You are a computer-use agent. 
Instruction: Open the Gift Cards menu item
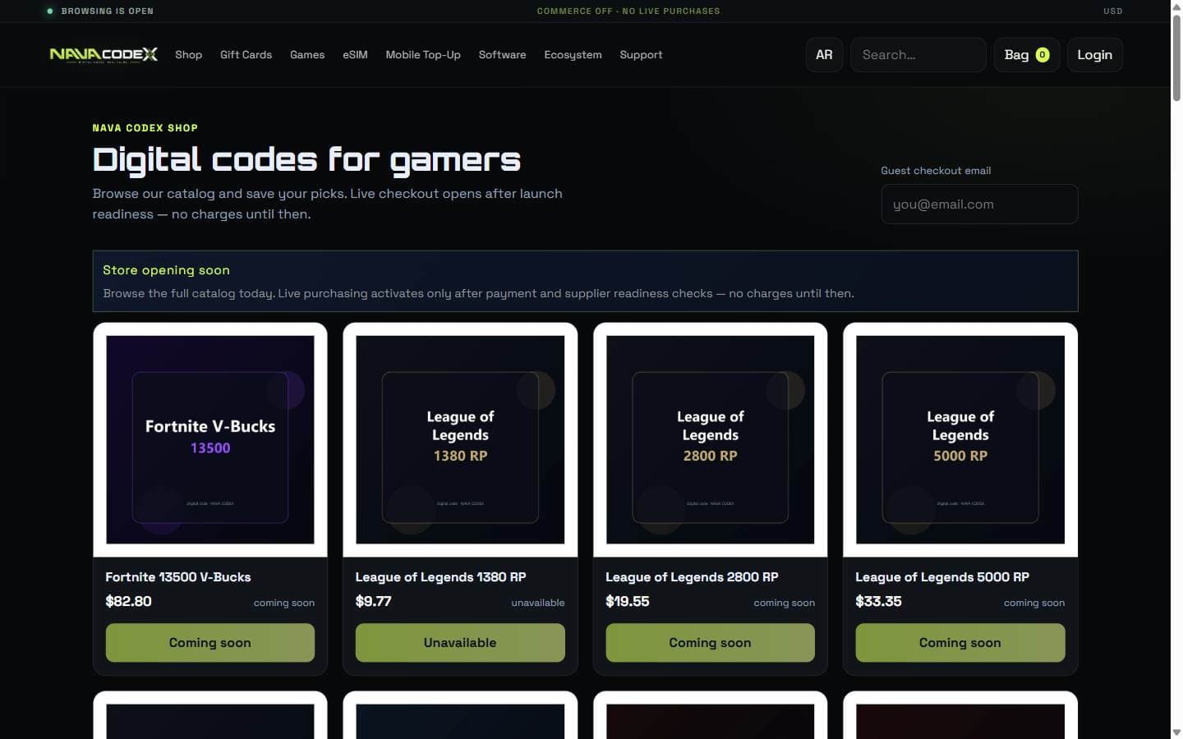(x=246, y=55)
